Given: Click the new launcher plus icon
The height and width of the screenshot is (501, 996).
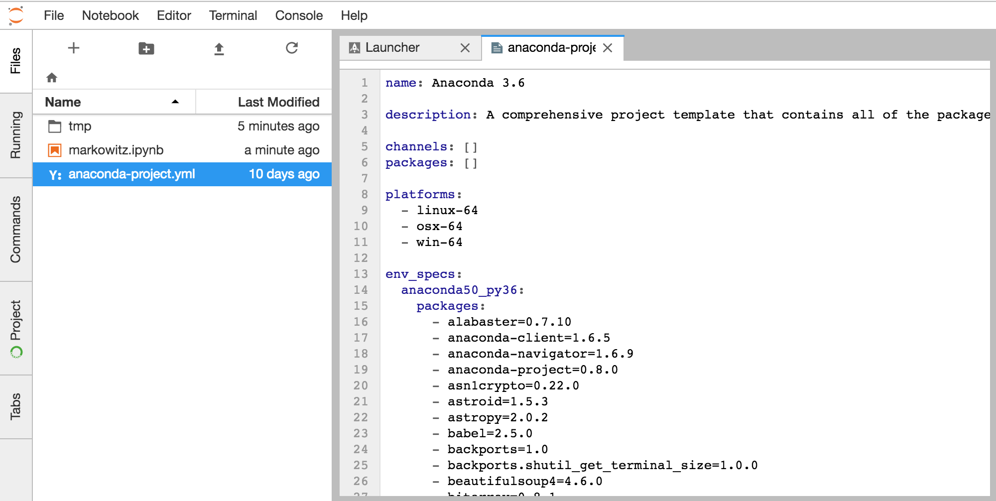Looking at the screenshot, I should (74, 48).
